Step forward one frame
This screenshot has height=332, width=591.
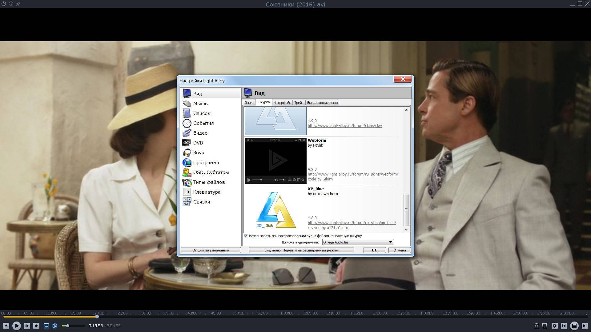tap(27, 326)
